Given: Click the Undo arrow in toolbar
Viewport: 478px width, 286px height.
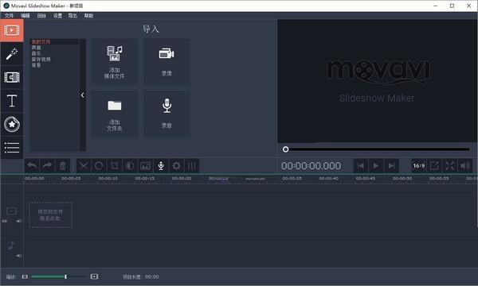Looking at the screenshot, I should point(32,166).
